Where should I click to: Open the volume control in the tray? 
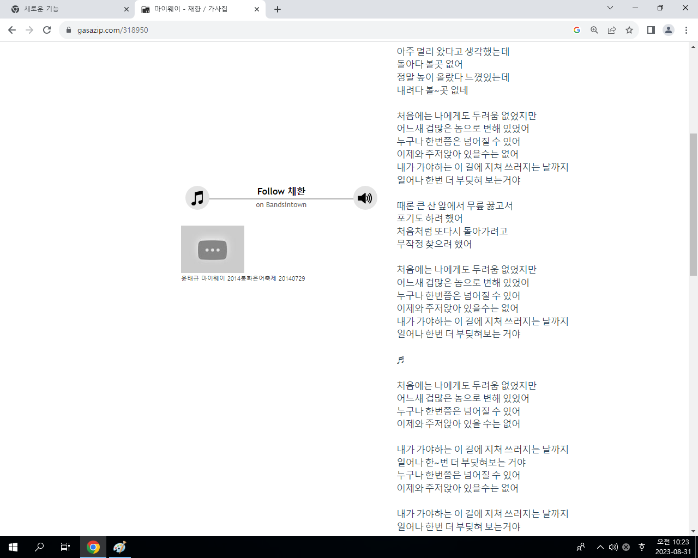(613, 547)
